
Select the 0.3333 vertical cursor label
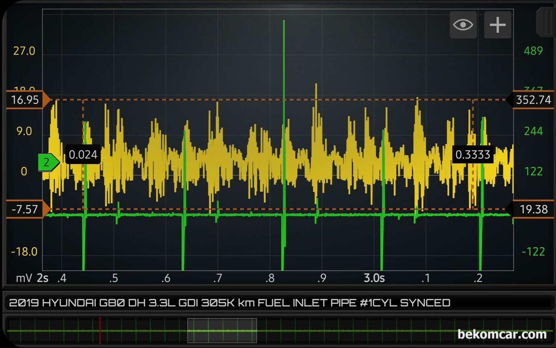click(473, 154)
